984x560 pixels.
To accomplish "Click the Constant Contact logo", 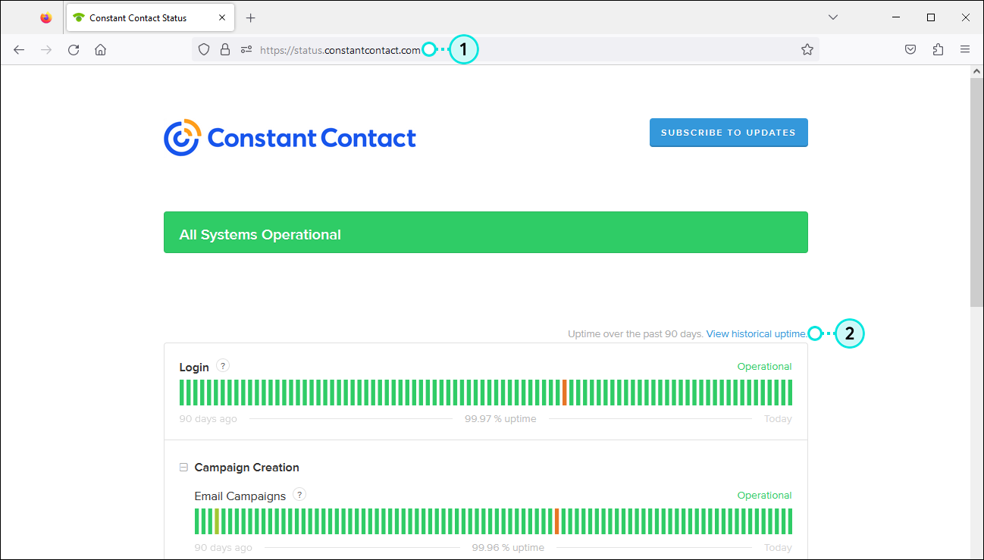I will (x=290, y=138).
